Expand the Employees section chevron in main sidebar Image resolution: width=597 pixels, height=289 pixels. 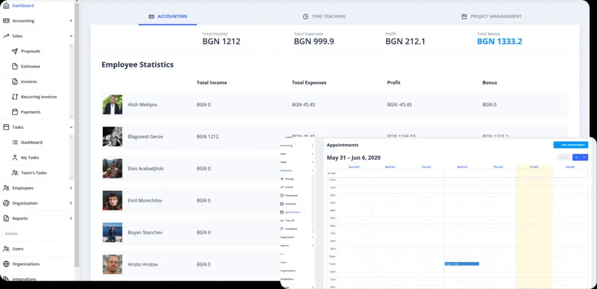71,188
